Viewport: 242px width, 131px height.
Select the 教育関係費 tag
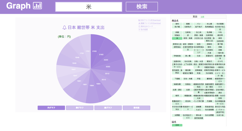[x=199, y=118]
